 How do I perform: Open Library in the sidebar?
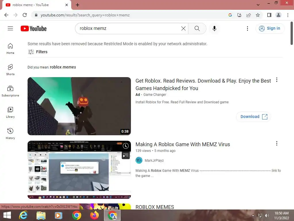coord(10,113)
